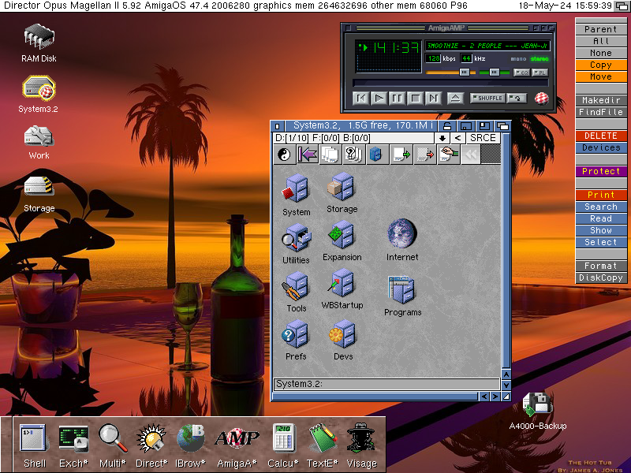The width and height of the screenshot is (631, 473).
Task: Select the Internet globe icon
Action: point(402,233)
